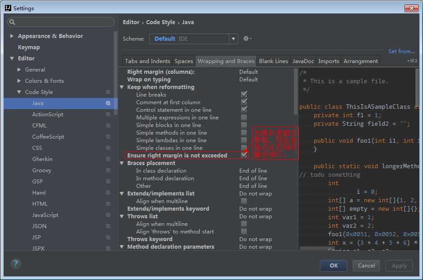
Task: Click scheme icon beside JSP row
Action: (108, 237)
